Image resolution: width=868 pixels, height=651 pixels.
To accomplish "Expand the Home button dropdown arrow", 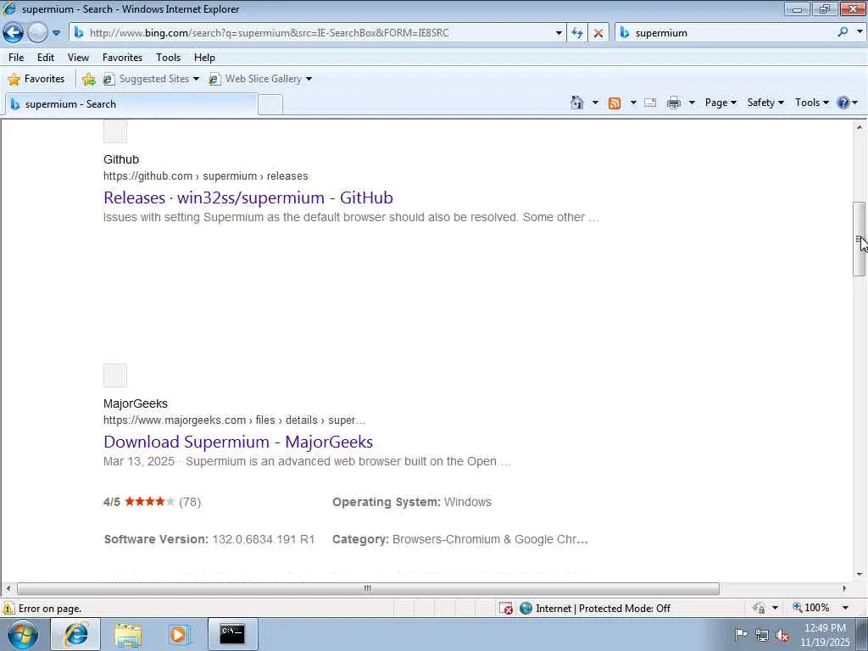I will (595, 103).
